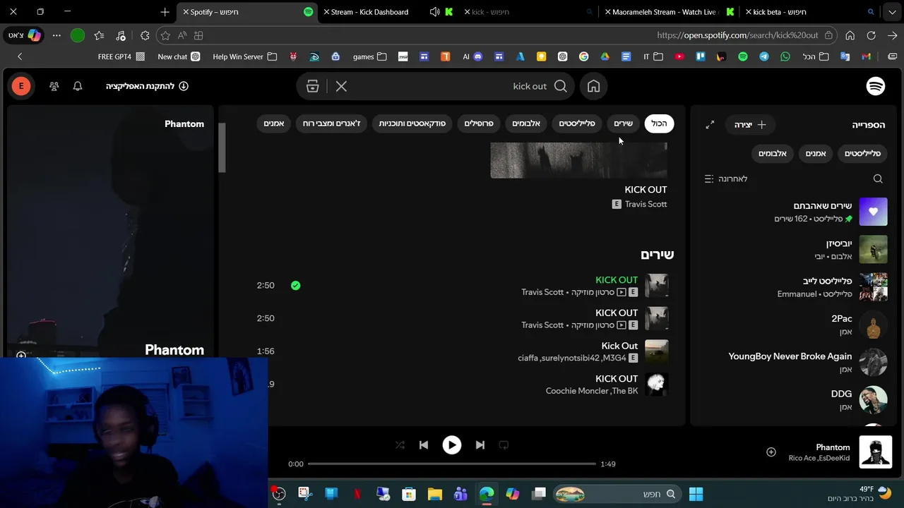The height and width of the screenshot is (508, 904).
Task: Filter library by 'אלבומים' chip
Action: pos(773,153)
